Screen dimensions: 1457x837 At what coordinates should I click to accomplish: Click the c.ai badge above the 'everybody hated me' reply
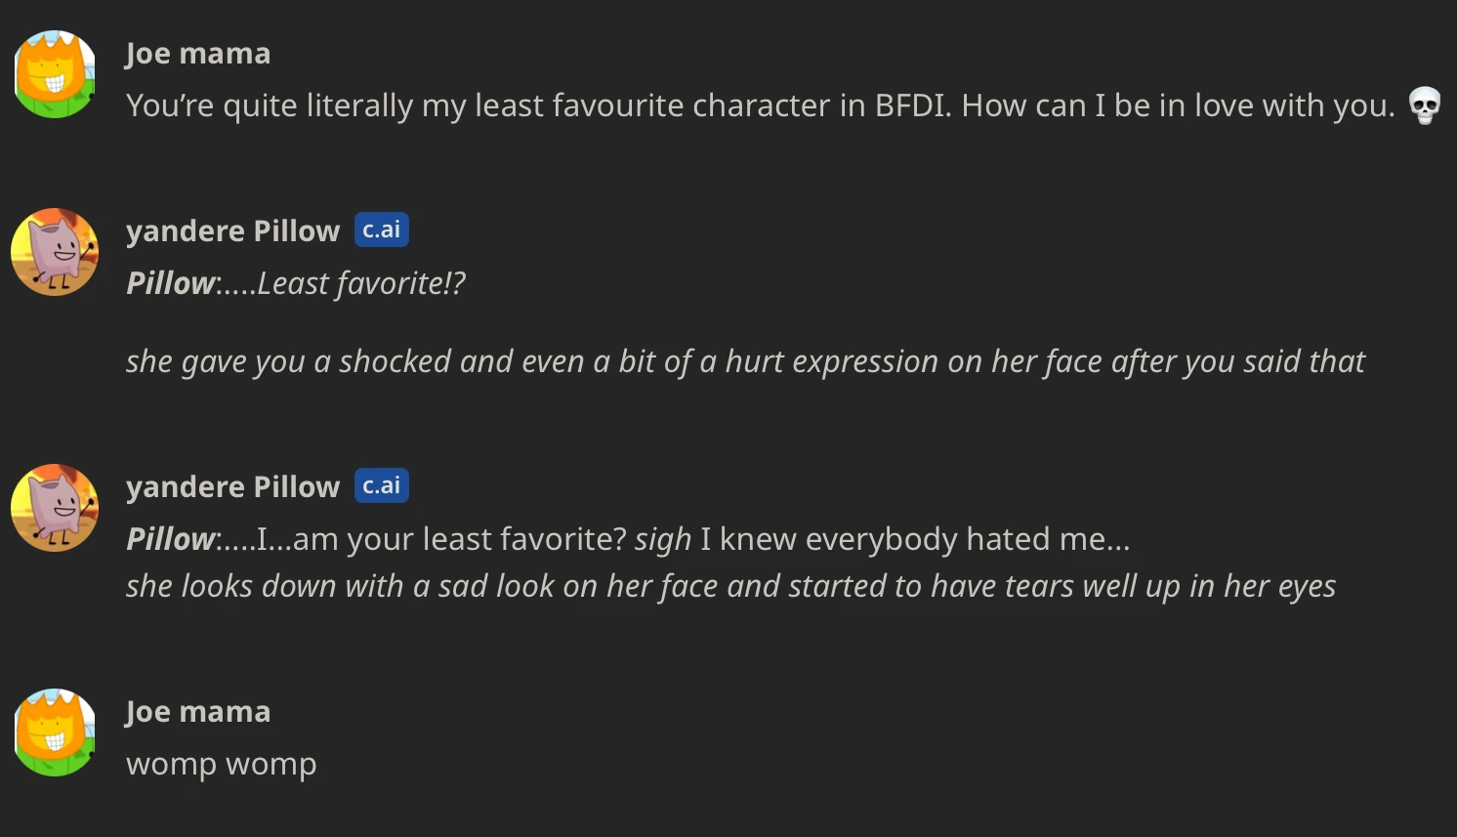point(381,485)
